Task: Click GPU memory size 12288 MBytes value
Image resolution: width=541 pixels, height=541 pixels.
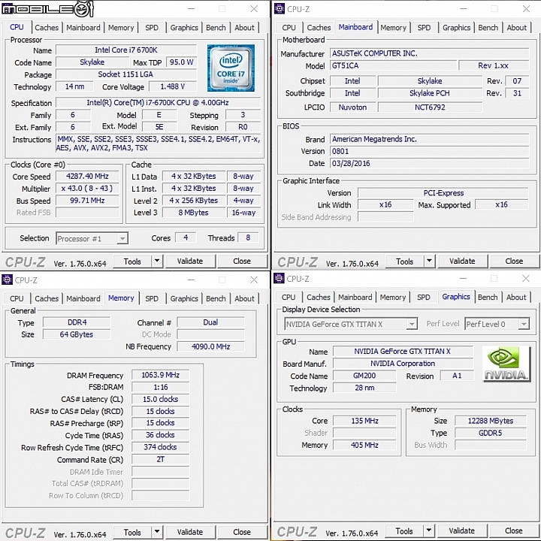Action: pos(490,421)
